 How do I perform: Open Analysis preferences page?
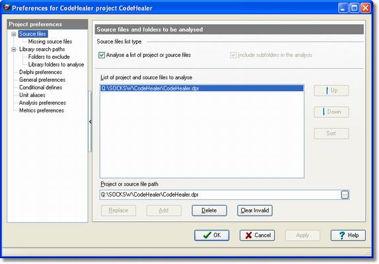pos(42,103)
